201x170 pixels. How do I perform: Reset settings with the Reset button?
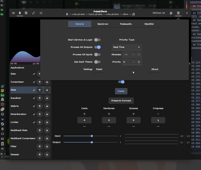coord(99,69)
